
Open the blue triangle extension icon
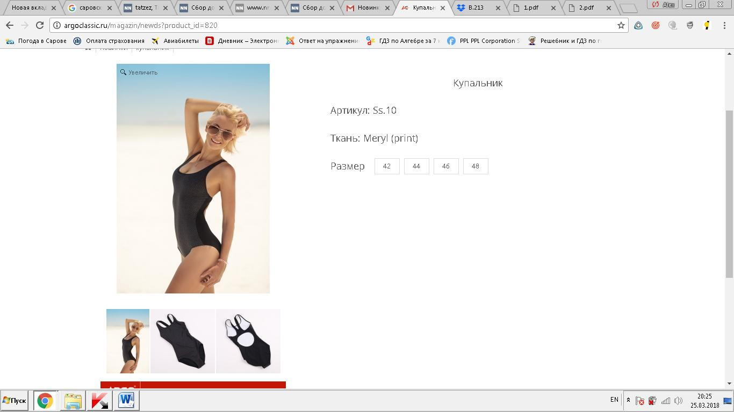pyautogui.click(x=638, y=25)
